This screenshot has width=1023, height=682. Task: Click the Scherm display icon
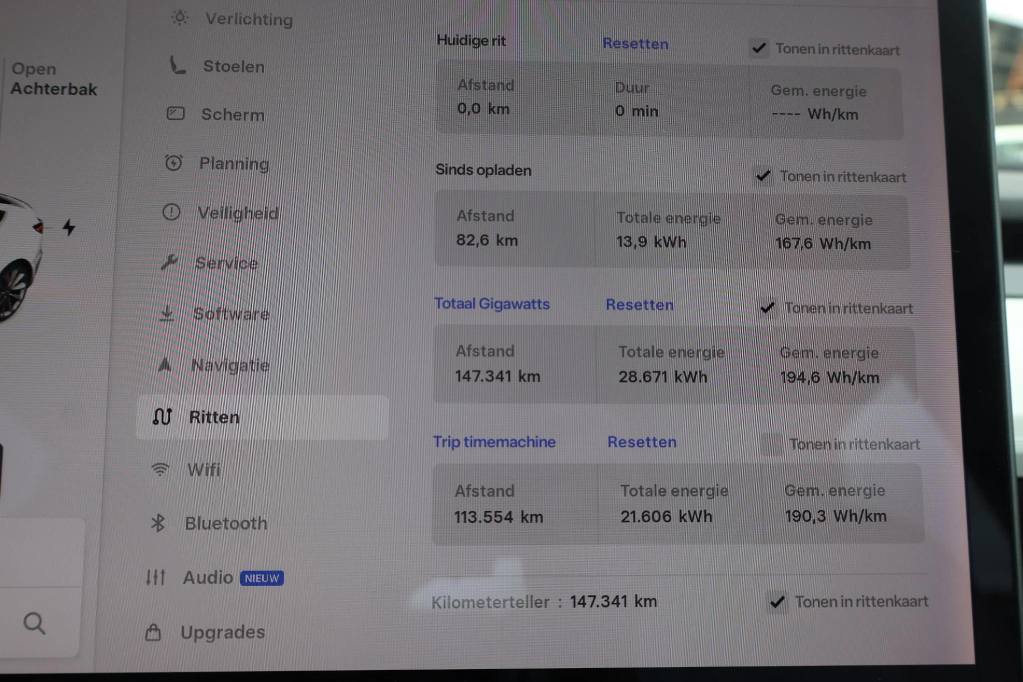tap(175, 114)
